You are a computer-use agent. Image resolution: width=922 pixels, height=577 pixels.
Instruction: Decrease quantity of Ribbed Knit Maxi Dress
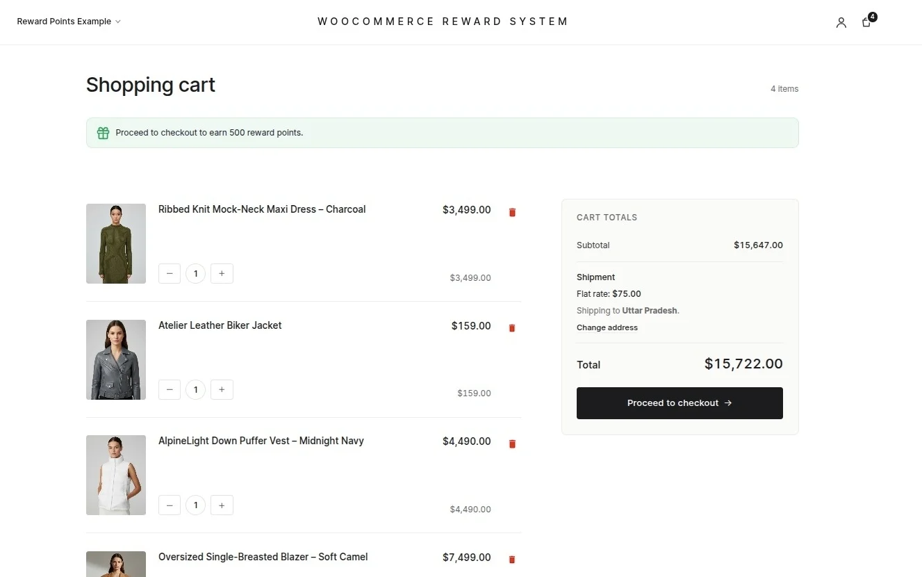coord(170,274)
